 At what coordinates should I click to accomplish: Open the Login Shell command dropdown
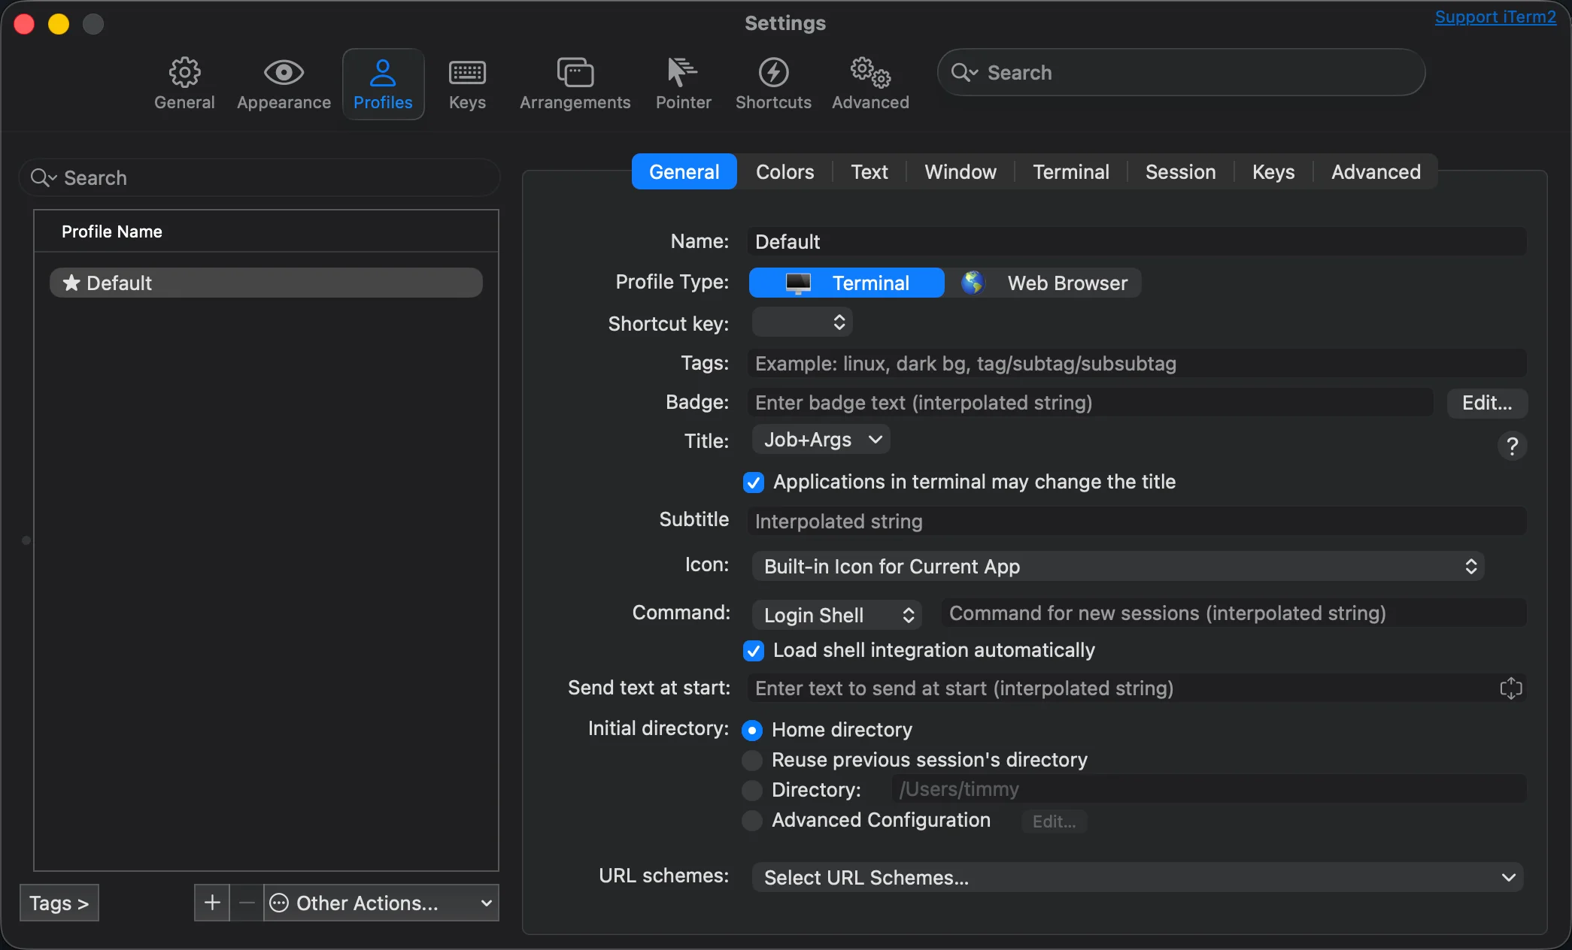tap(836, 616)
